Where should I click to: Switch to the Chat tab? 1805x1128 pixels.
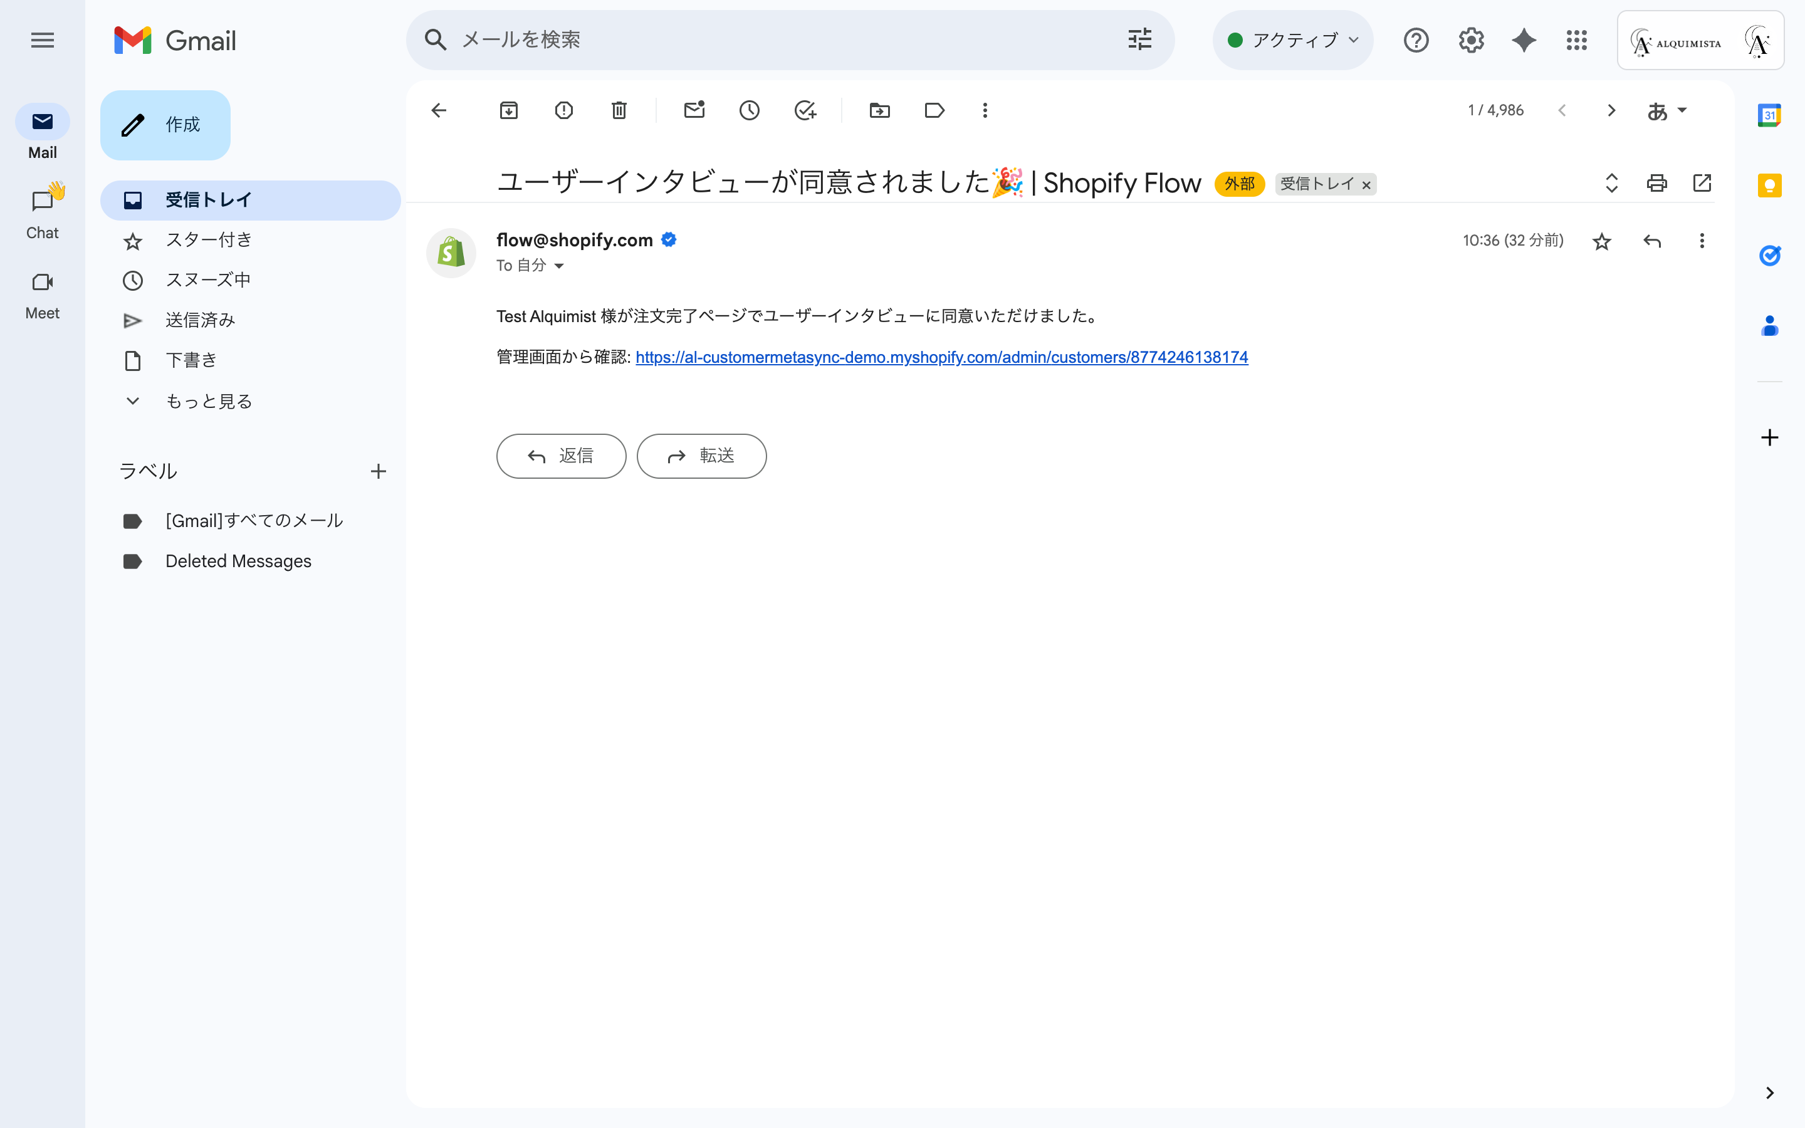43,212
